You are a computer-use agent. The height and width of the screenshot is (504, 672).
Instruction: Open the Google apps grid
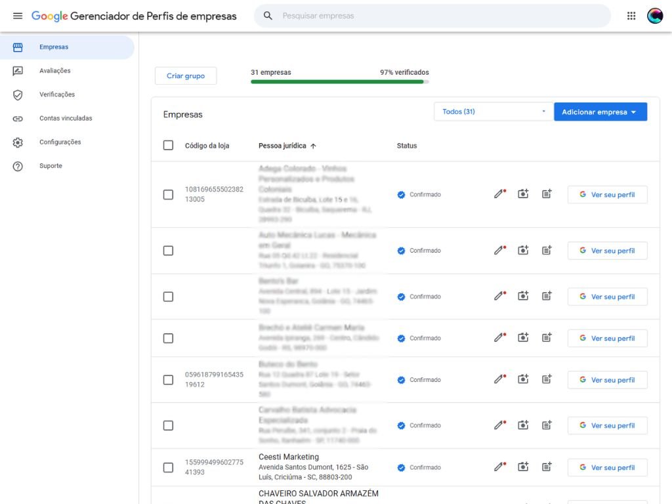(x=631, y=16)
